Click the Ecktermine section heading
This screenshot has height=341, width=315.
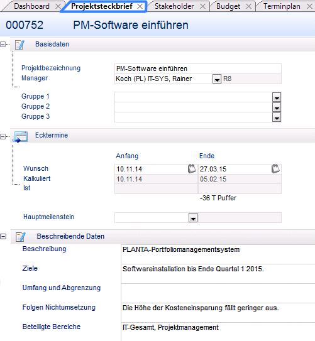click(52, 135)
